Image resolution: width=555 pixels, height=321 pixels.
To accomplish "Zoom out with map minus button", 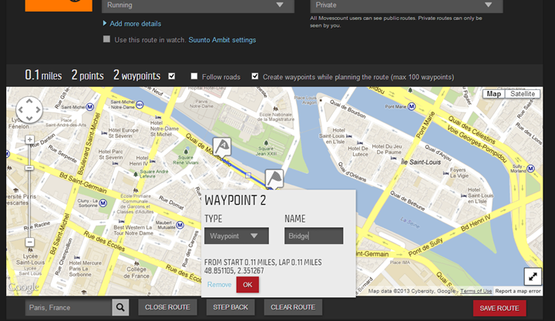I will pyautogui.click(x=30, y=242).
